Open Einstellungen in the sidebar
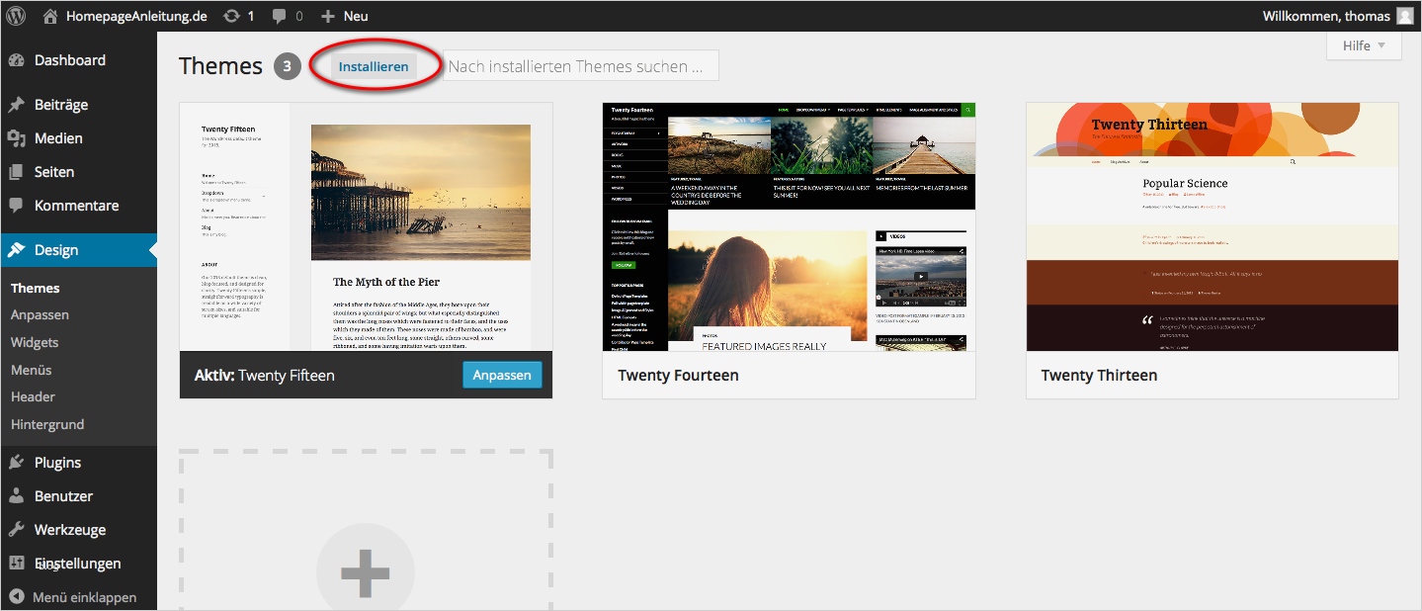The height and width of the screenshot is (611, 1422). pos(78,564)
